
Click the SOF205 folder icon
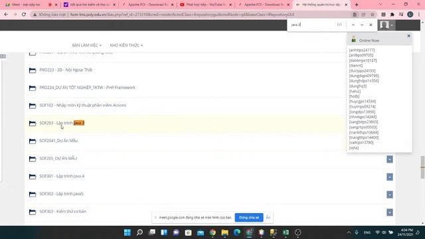[x=33, y=159]
